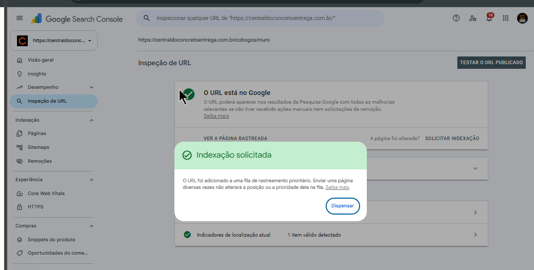Collapse the Experiência section
Image resolution: width=534 pixels, height=270 pixels.
click(x=91, y=180)
